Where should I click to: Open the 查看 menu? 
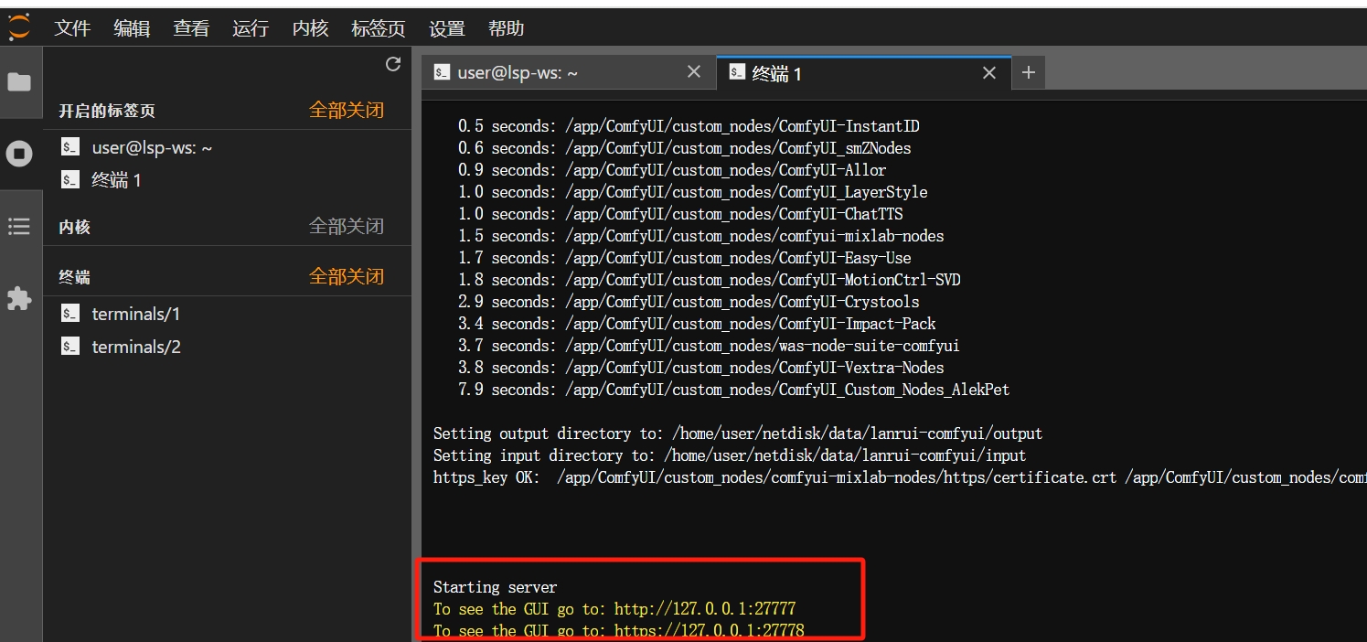coord(191,28)
